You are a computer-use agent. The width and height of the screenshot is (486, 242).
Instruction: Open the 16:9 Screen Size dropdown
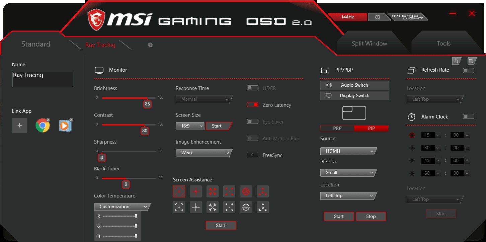click(190, 126)
